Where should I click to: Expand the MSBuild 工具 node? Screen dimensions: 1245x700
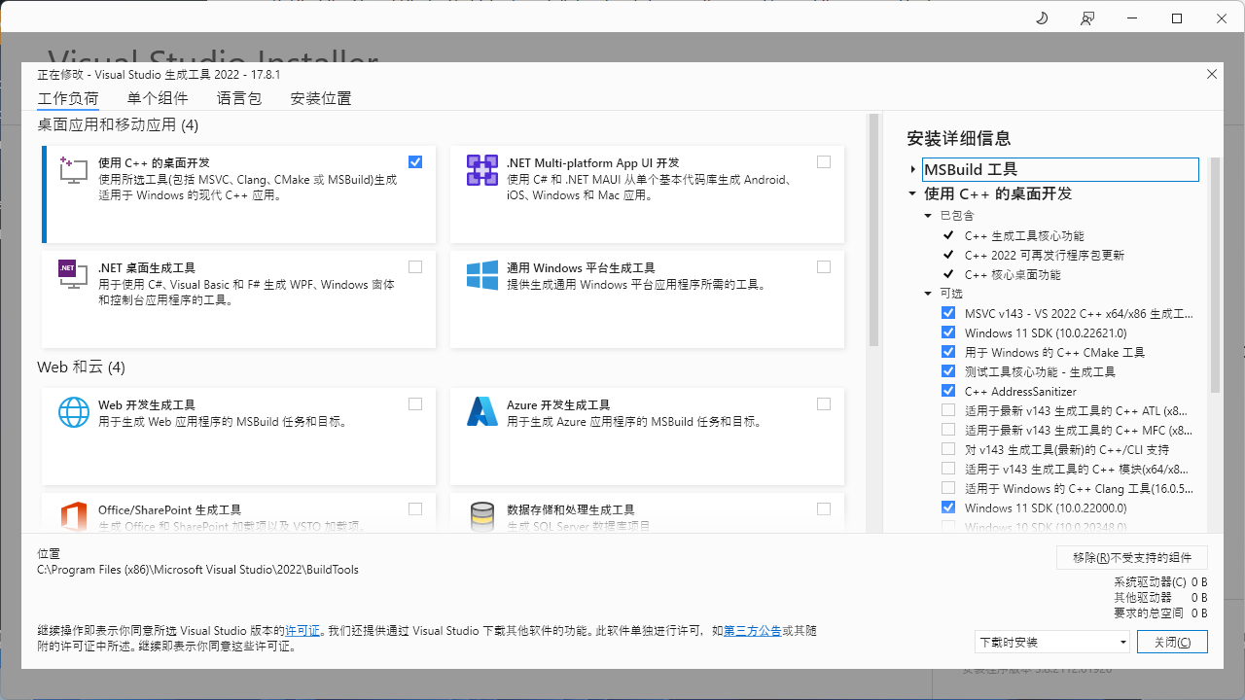pos(912,170)
